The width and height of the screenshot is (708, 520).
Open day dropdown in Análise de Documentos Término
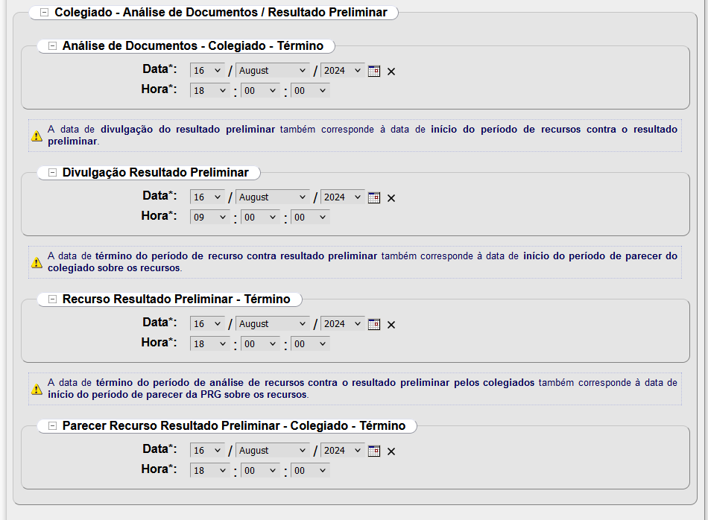[208, 71]
